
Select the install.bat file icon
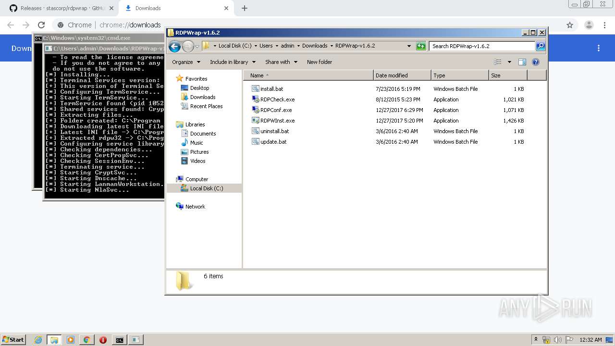[x=256, y=89]
